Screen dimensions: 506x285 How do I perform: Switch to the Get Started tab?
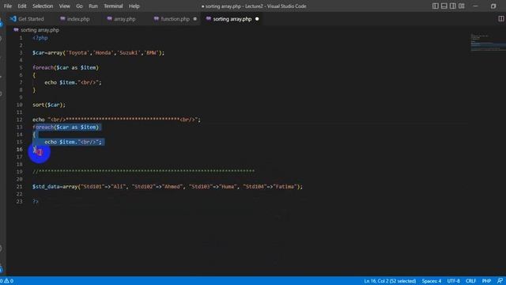pyautogui.click(x=27, y=19)
